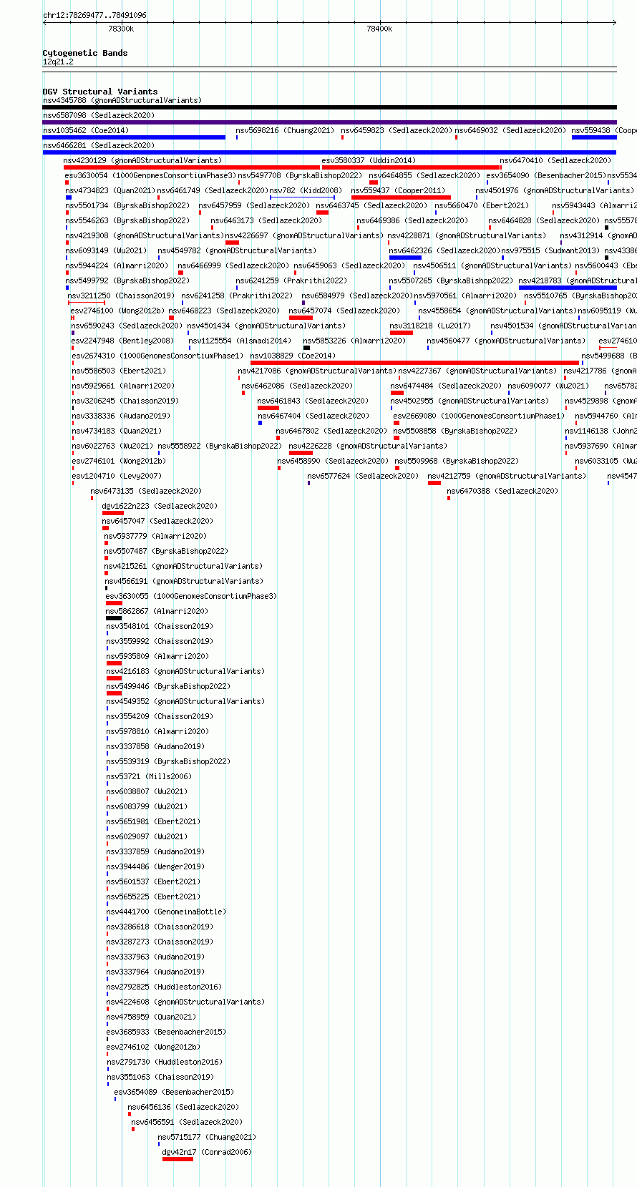Screen dimensions: 637x1187
Task: Click the blue bar under nsv6462326
Action: coord(405,258)
